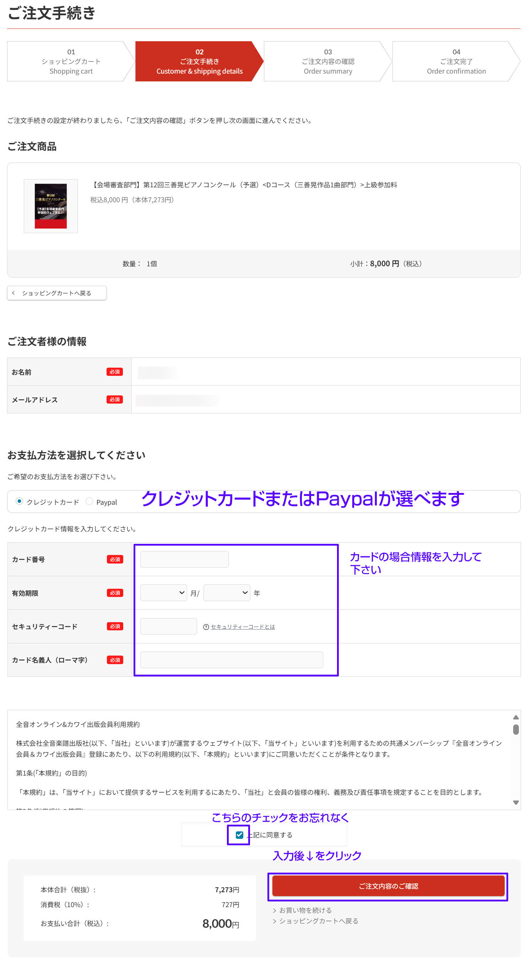532x964 pixels.
Task: Select the クレジットカード payment radio button
Action: (20, 501)
